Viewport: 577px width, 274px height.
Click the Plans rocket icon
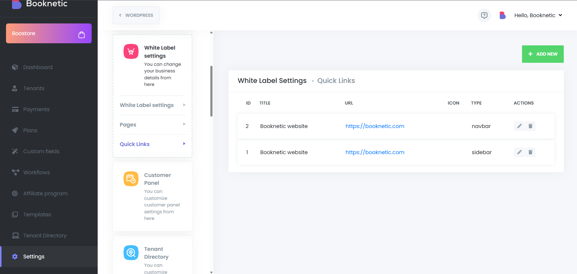point(15,130)
